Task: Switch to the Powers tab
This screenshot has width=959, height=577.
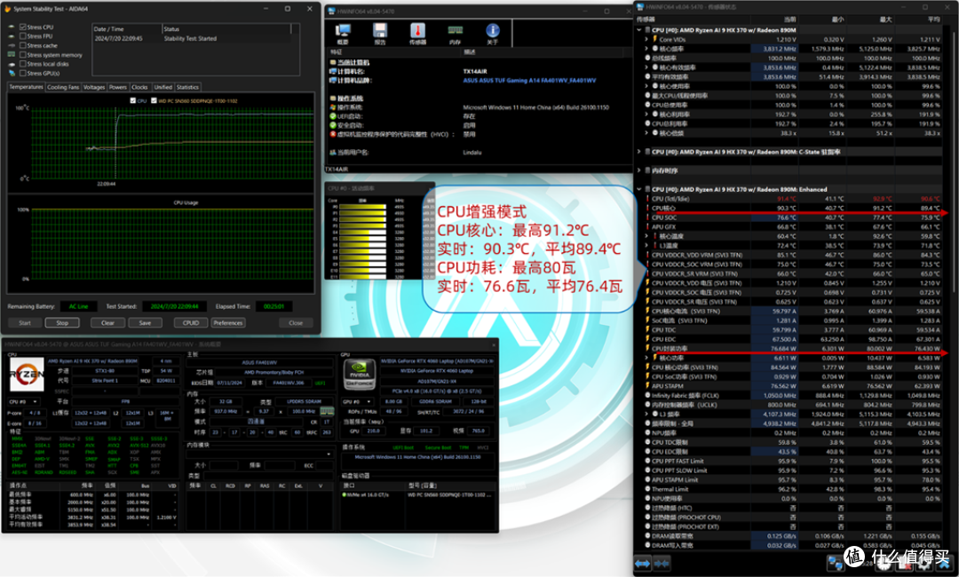Action: point(118,87)
